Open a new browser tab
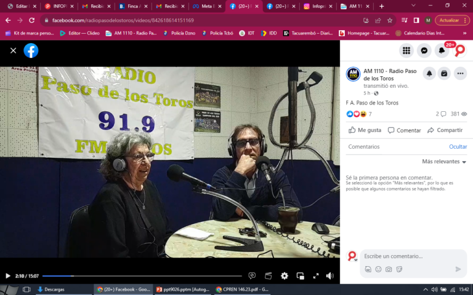 coord(382,6)
